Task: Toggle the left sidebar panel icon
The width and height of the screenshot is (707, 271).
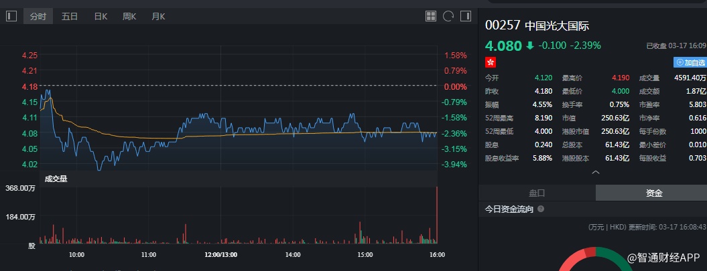Action: pyautogui.click(x=11, y=15)
